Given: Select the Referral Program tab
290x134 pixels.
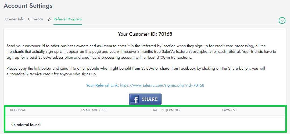Looking at the screenshot, I should pyautogui.click(x=67, y=19).
